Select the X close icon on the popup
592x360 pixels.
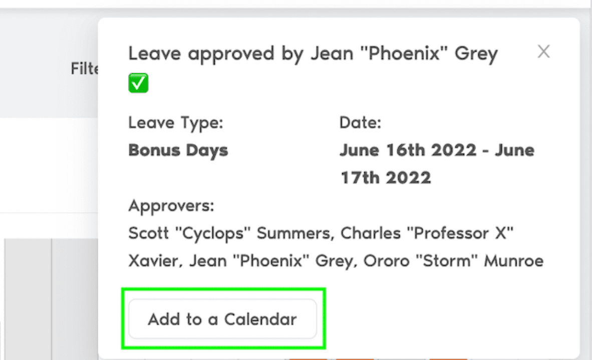[x=543, y=52]
